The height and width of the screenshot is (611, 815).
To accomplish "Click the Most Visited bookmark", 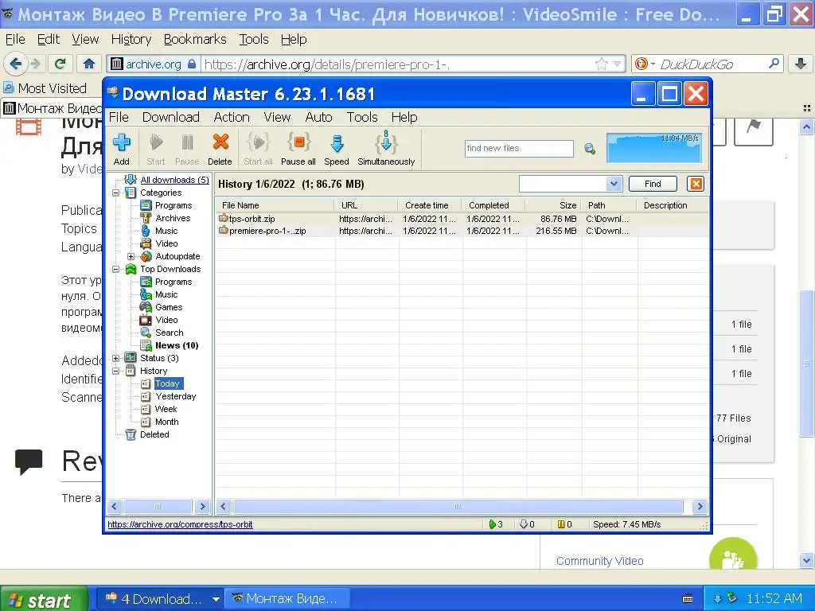I will (45, 88).
